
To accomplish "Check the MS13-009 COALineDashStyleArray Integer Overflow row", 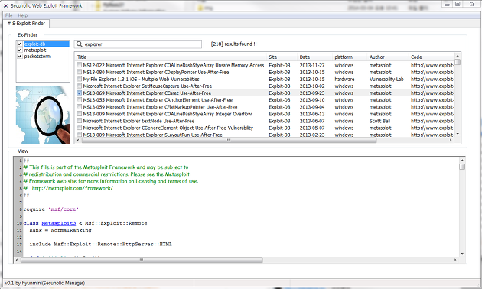I will pos(80,114).
